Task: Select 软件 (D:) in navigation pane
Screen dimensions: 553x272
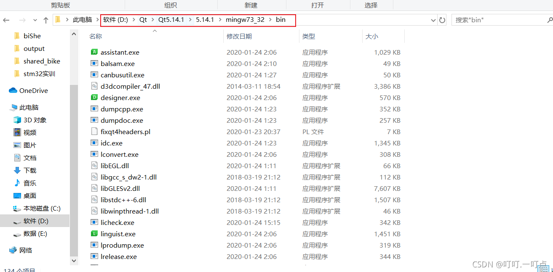Action: click(36, 221)
